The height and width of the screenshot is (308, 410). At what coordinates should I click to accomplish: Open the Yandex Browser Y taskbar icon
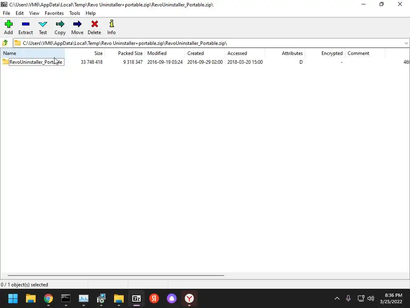189,298
